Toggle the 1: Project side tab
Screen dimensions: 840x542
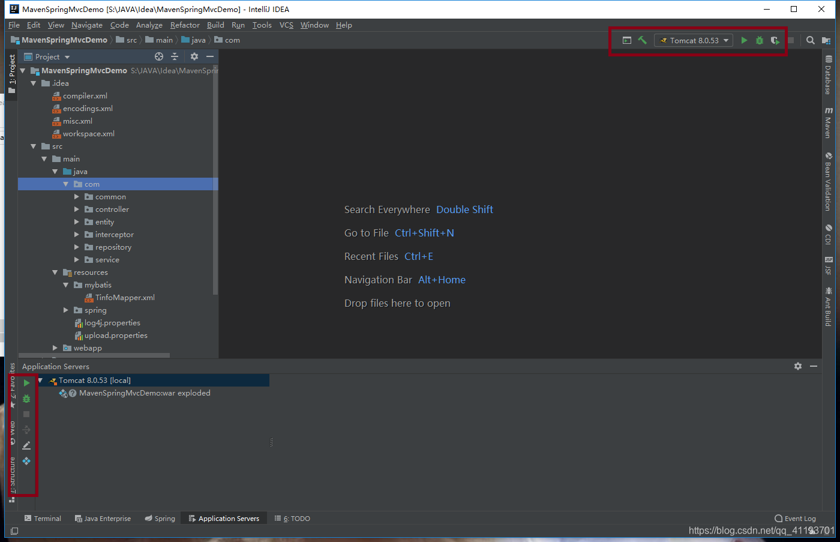point(12,73)
